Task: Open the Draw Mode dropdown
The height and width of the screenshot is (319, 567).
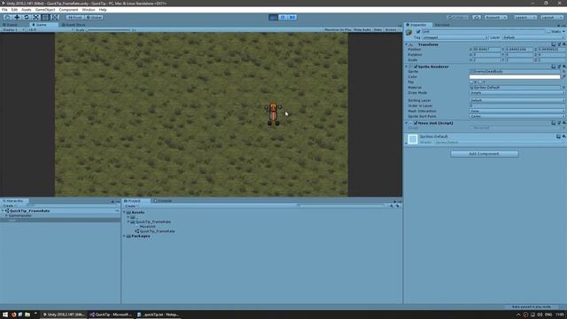Action: [517, 93]
